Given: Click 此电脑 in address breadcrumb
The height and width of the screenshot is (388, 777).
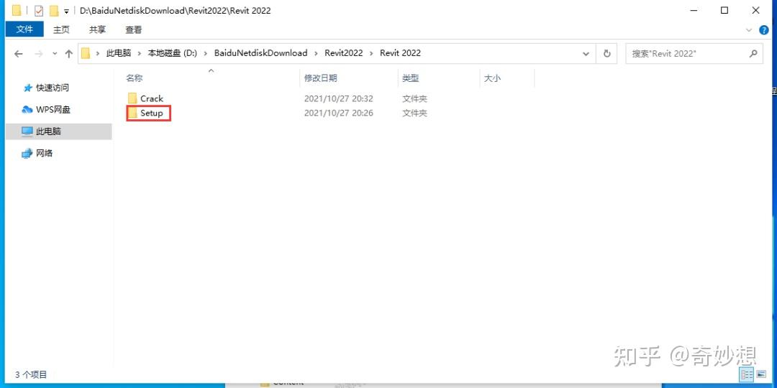Looking at the screenshot, I should (119, 53).
